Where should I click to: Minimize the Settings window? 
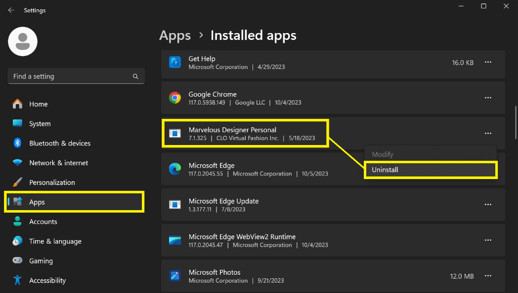pyautogui.click(x=461, y=6)
